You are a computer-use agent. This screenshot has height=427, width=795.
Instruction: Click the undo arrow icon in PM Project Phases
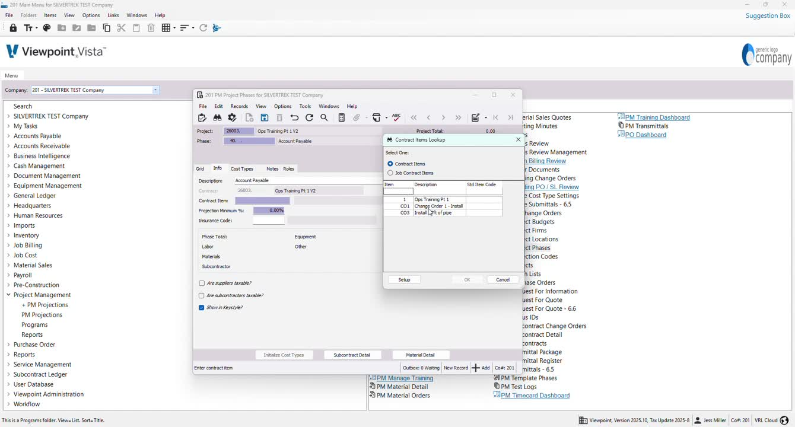(x=294, y=118)
